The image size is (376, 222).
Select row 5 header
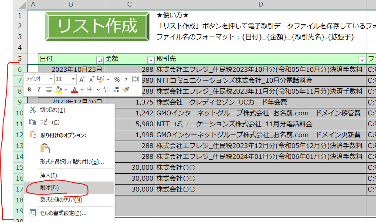click(20, 59)
